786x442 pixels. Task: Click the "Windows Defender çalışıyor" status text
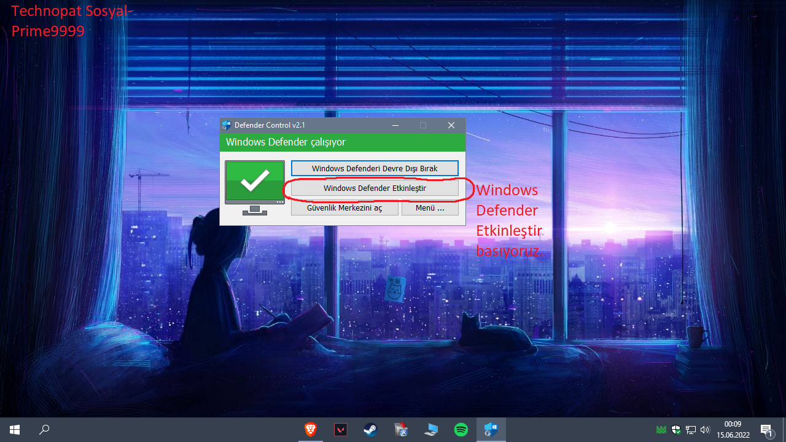(x=286, y=142)
